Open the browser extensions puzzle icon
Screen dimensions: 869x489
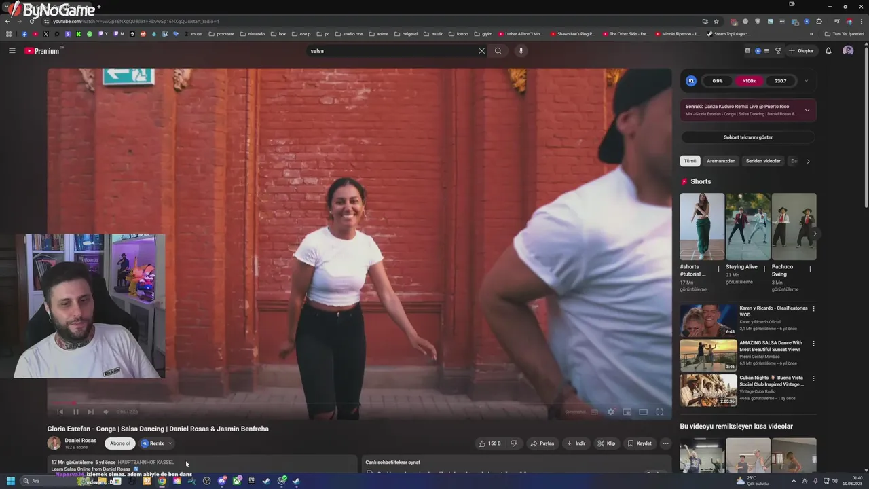tap(819, 21)
